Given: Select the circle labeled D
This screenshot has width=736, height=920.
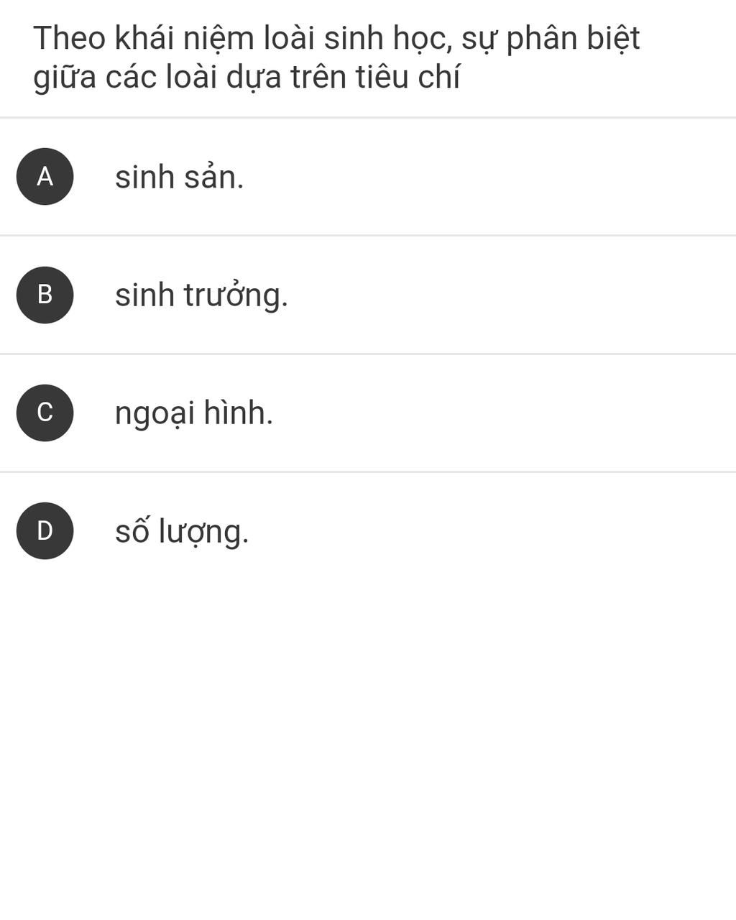Looking at the screenshot, I should pos(45,531).
